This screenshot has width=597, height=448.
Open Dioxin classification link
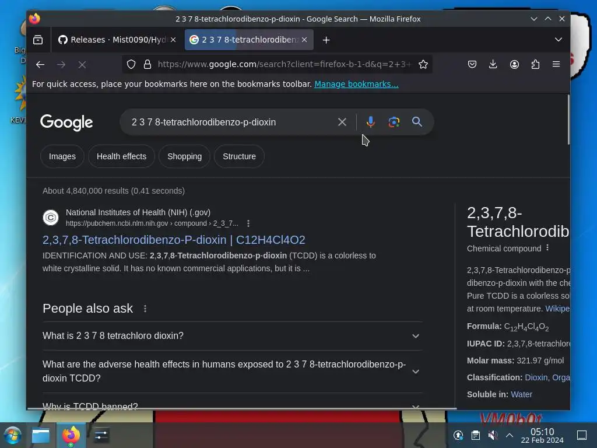coord(536,377)
